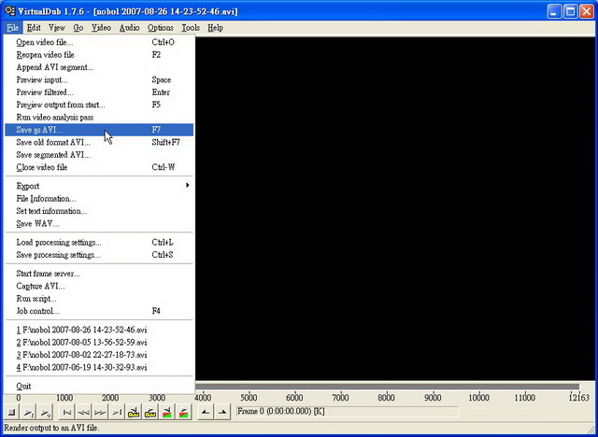Select Run video analysis pass

(99, 118)
